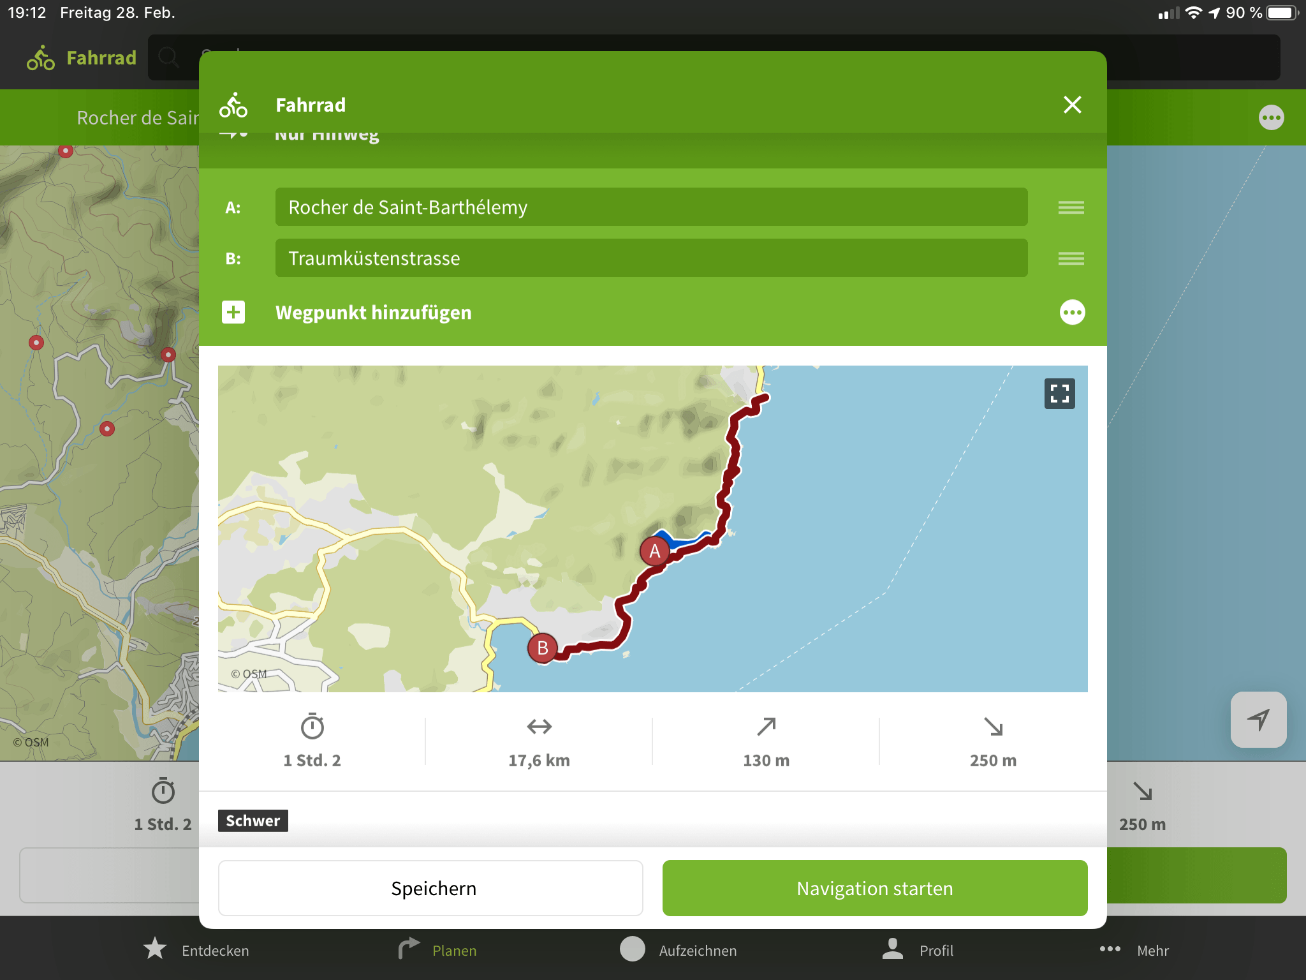Select the '17,6 km' distance value
The image size is (1306, 980).
point(539,761)
